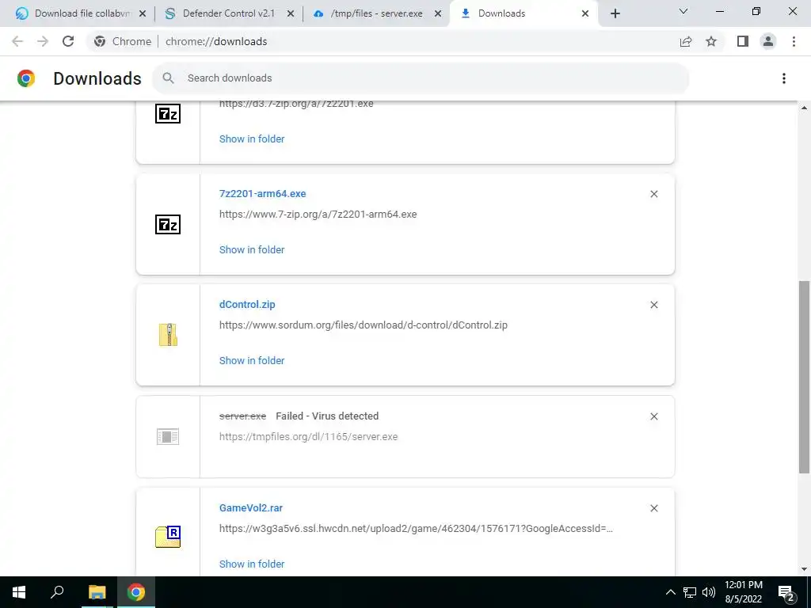Click the Chrome taskbar icon
The image size is (811, 608).
coord(136,592)
